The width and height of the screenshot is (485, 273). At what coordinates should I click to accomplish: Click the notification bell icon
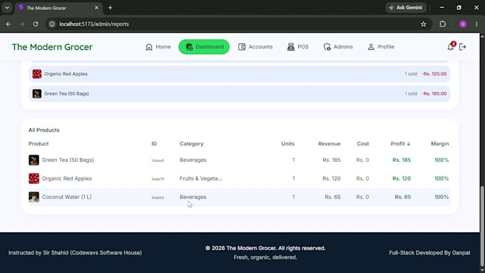(x=450, y=47)
